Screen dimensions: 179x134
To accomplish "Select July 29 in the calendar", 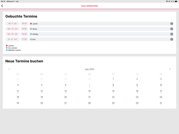I will point(113,103).
